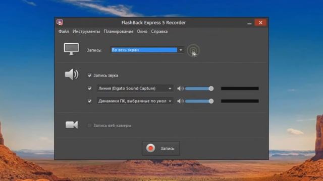The width and height of the screenshot is (323, 181).
Task: Click the monitor screen recording icon
Action: 71,49
